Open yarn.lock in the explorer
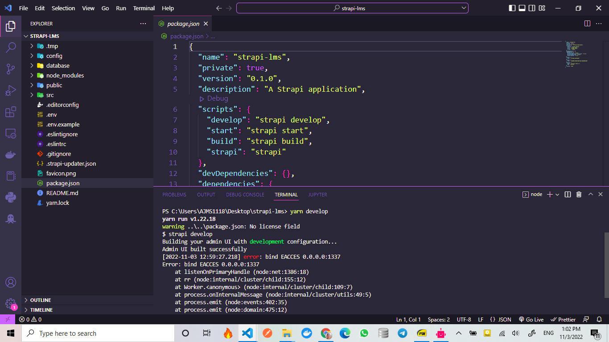 58,203
